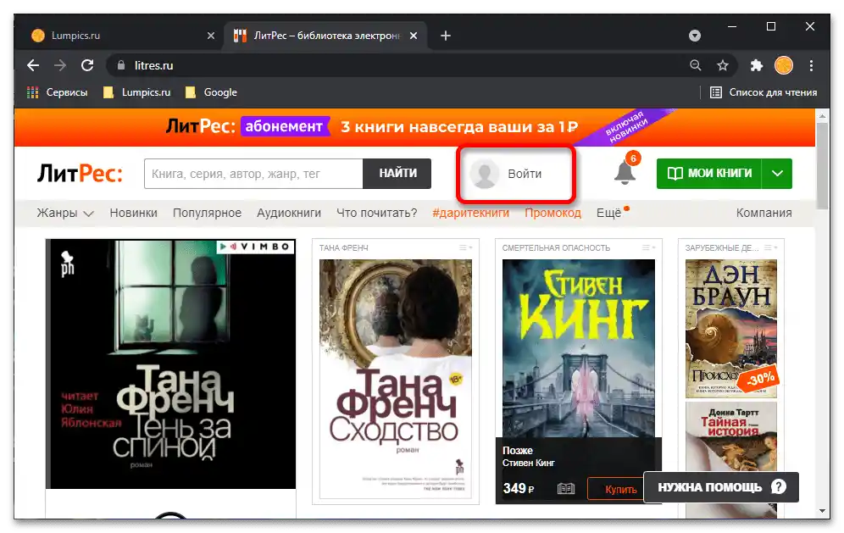This screenshot has width=844, height=533.
Task: Click the address bar showing litres.ru
Action: 398,66
